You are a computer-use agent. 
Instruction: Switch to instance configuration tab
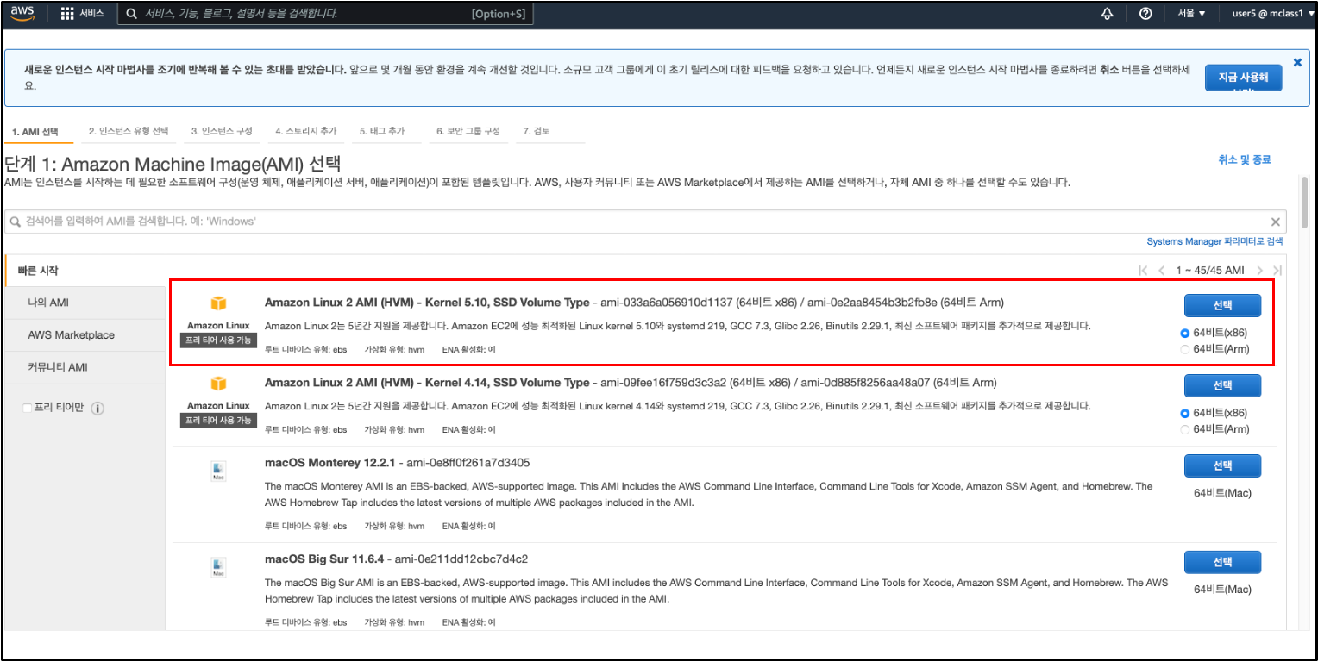click(x=222, y=131)
